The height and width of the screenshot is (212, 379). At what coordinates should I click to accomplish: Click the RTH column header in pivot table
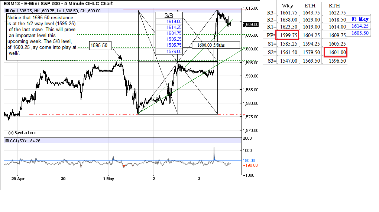click(x=334, y=6)
